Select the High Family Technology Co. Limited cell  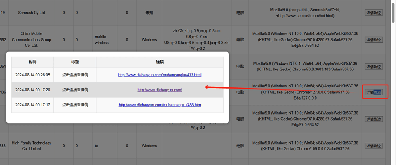click(x=32, y=146)
